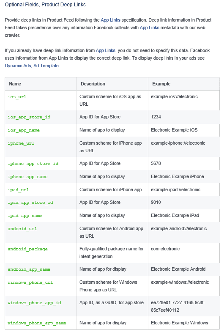Click the GUID example ee728e01-7727-4168-9c8f

pyautogui.click(x=178, y=302)
